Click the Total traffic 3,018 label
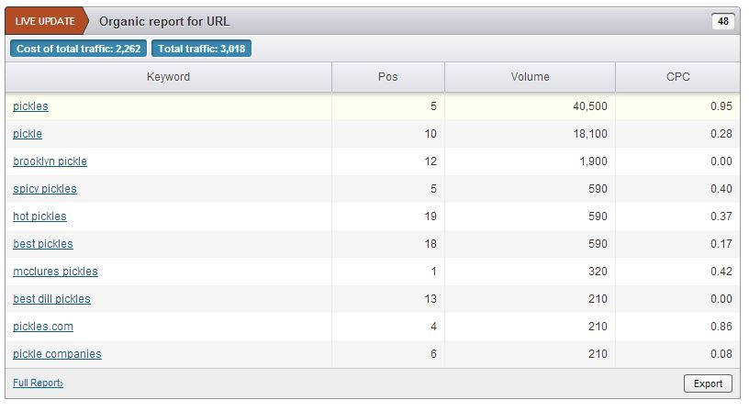This screenshot has height=411, width=749. coord(202,49)
